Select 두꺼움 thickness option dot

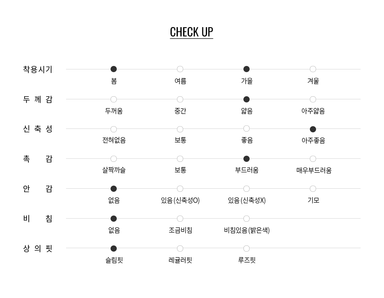114,99
